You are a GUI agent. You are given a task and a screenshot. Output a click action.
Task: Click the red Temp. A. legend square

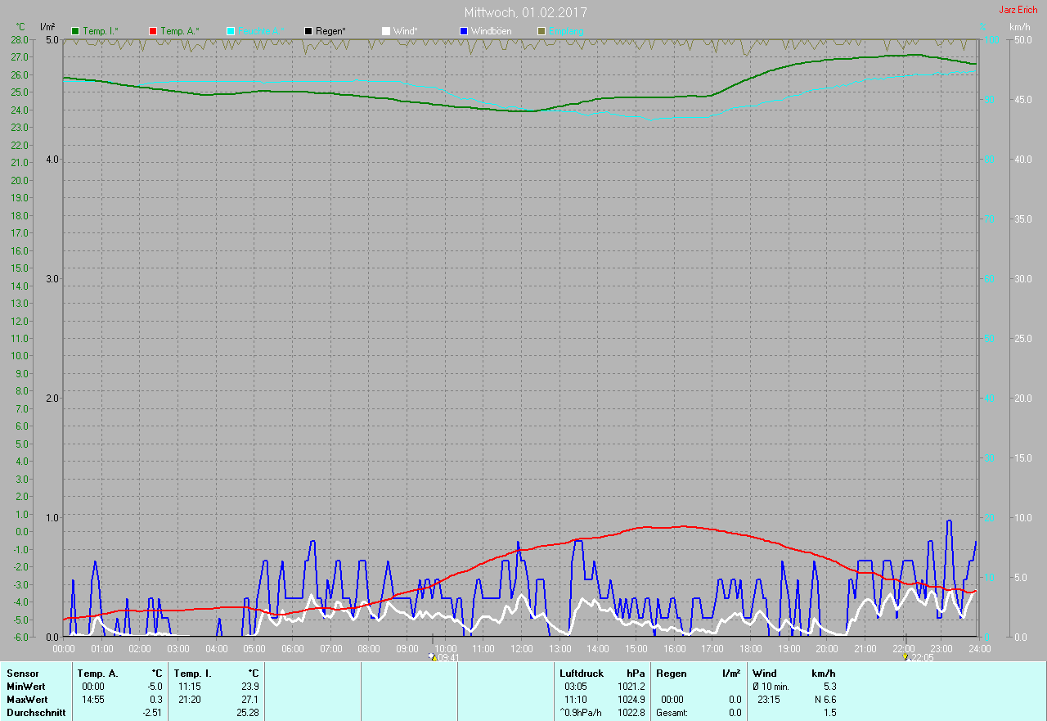153,31
